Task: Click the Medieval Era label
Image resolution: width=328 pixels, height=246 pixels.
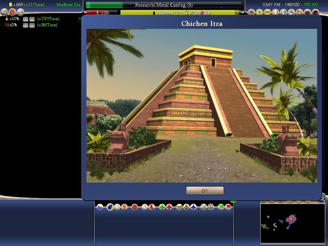Action: pyautogui.click(x=68, y=4)
